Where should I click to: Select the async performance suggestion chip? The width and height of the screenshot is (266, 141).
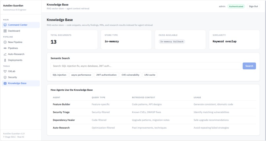pos(81,75)
